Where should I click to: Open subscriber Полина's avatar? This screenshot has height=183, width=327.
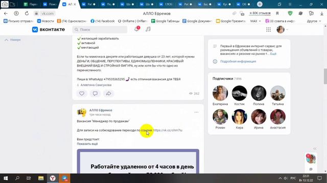click(259, 93)
